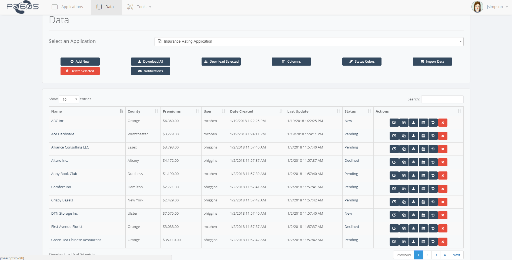Open the Tools menu
Viewport: 512px width, 260px height.
pyautogui.click(x=139, y=7)
